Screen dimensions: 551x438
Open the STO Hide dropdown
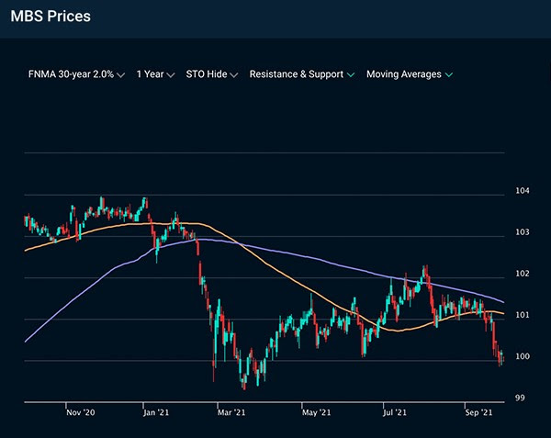210,74
